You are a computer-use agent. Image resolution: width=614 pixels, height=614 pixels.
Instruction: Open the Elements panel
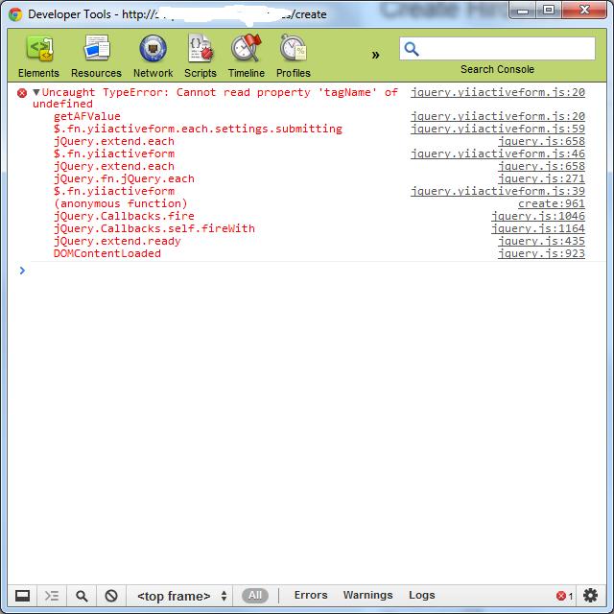pos(38,57)
